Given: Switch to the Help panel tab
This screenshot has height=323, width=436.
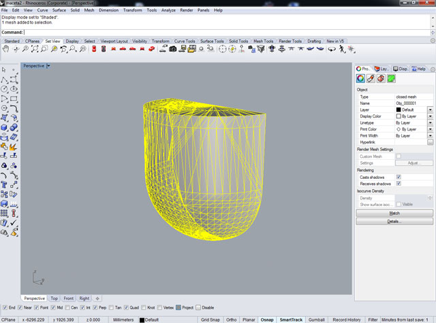Looking at the screenshot, I should [419, 69].
